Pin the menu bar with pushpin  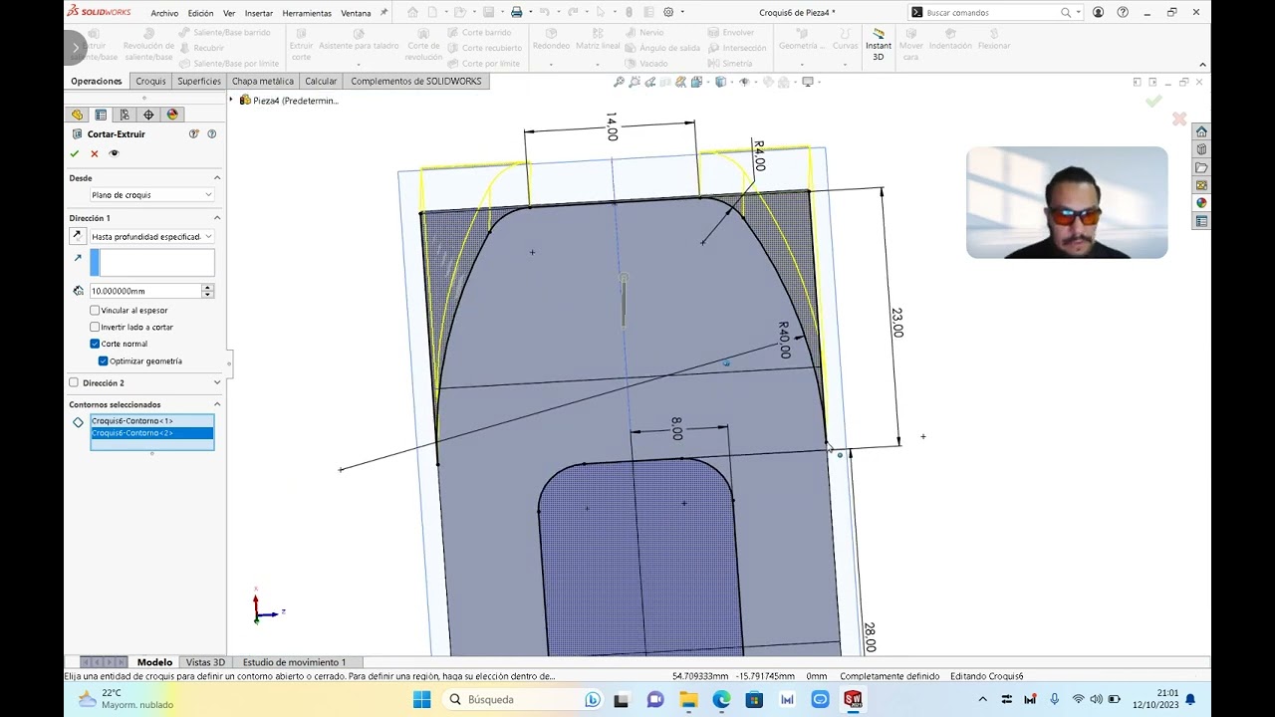[384, 13]
